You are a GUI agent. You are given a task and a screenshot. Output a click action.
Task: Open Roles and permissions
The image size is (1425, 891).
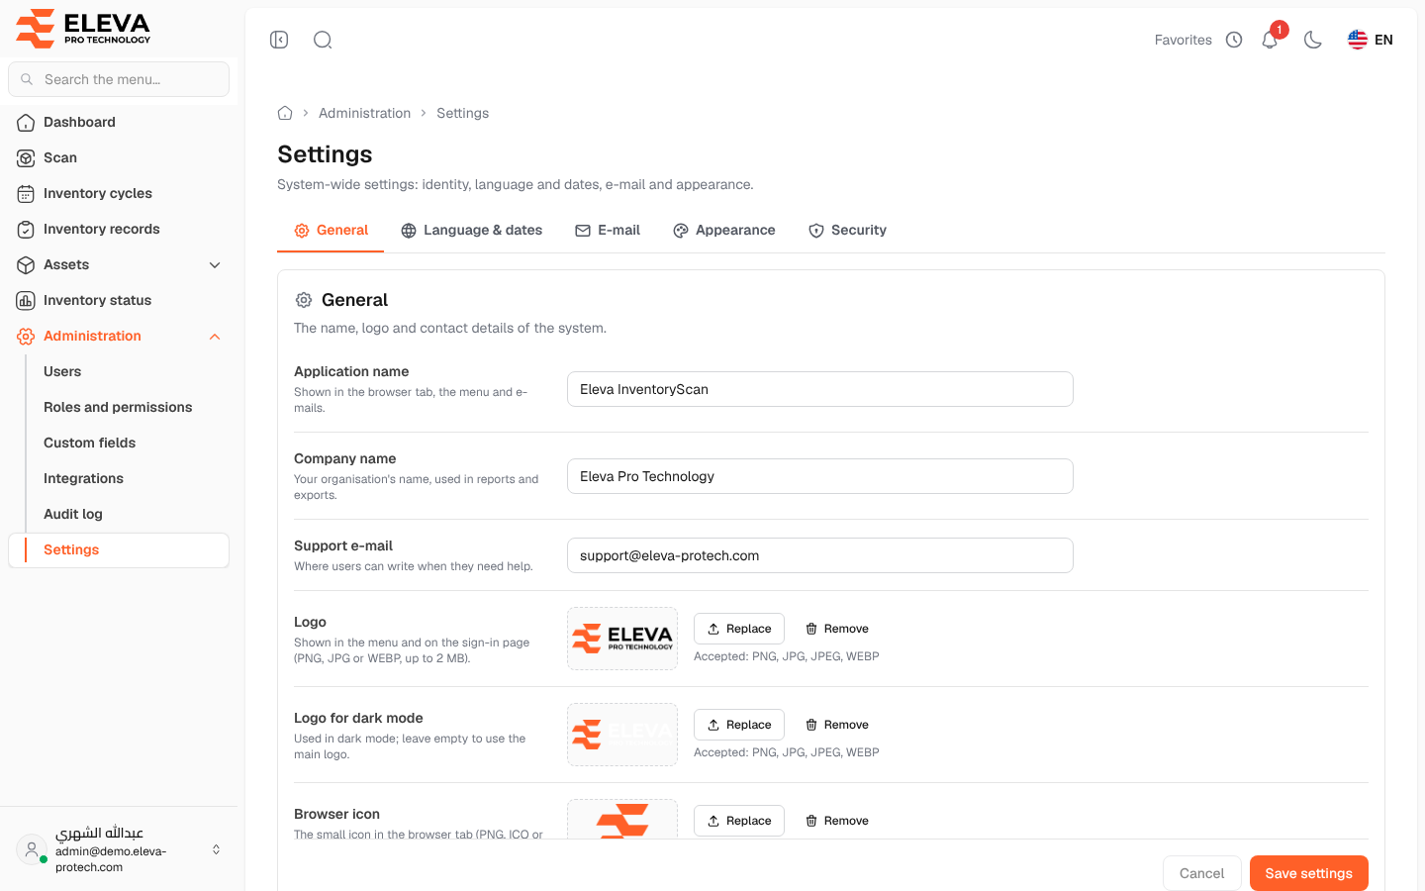point(129,407)
